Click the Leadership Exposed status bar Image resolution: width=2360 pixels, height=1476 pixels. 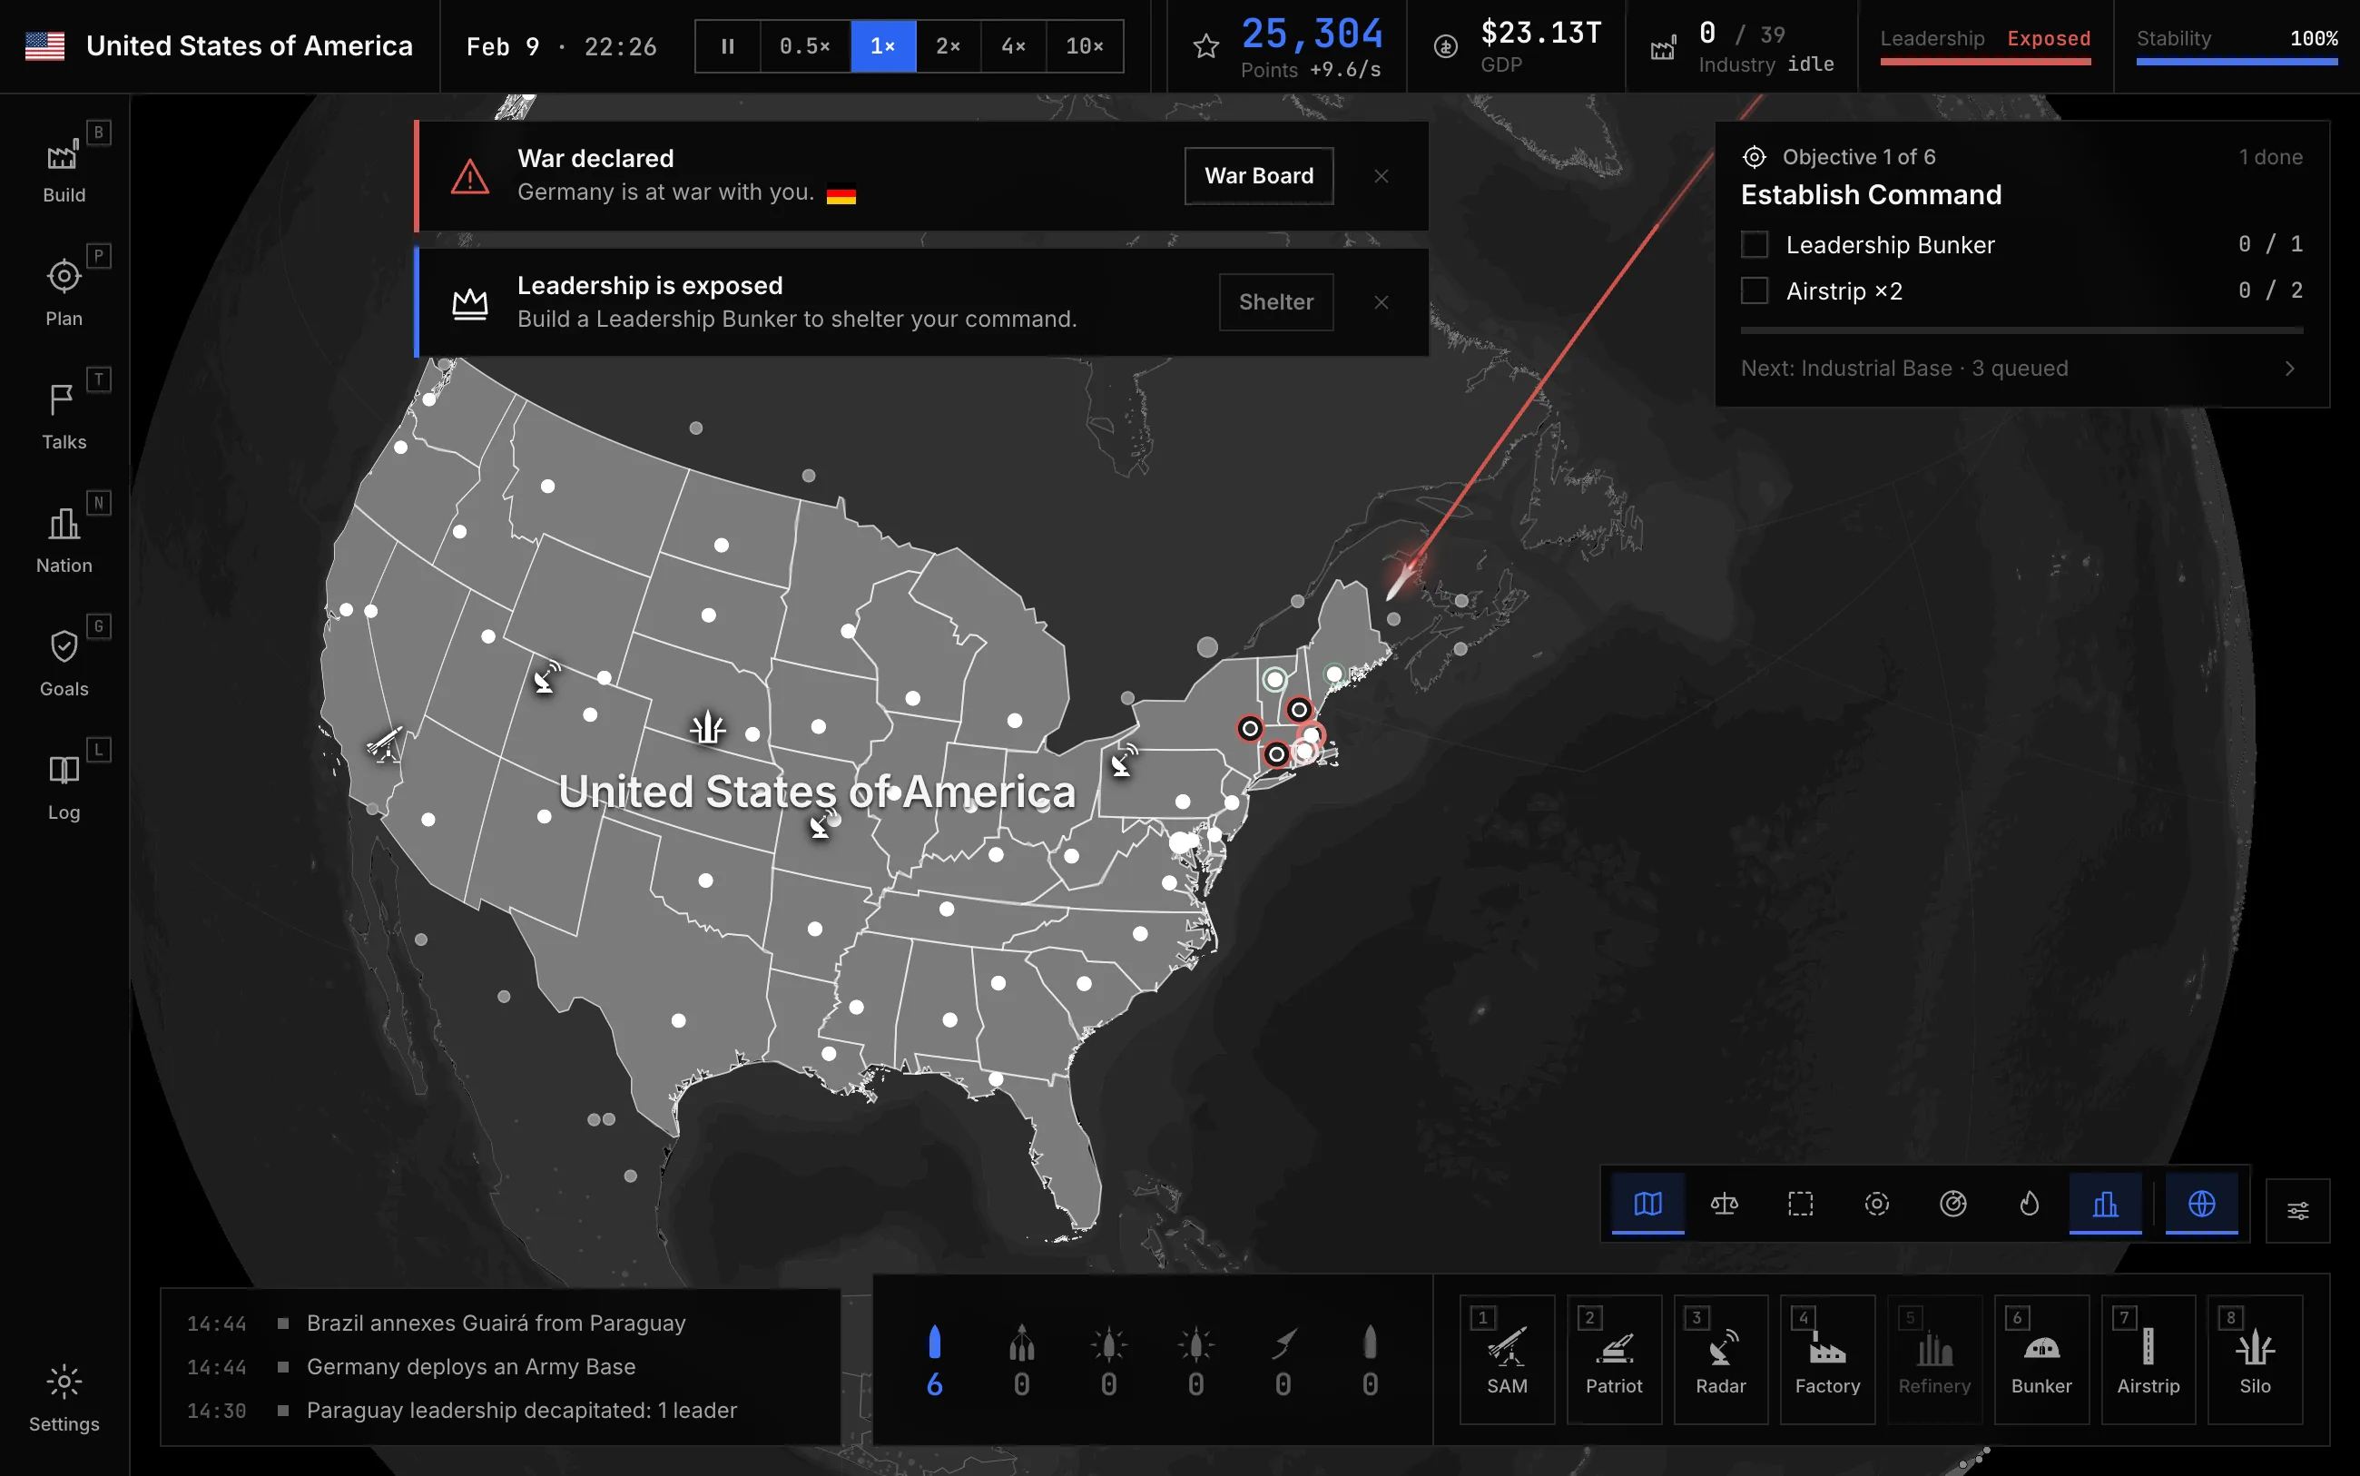tap(1985, 62)
